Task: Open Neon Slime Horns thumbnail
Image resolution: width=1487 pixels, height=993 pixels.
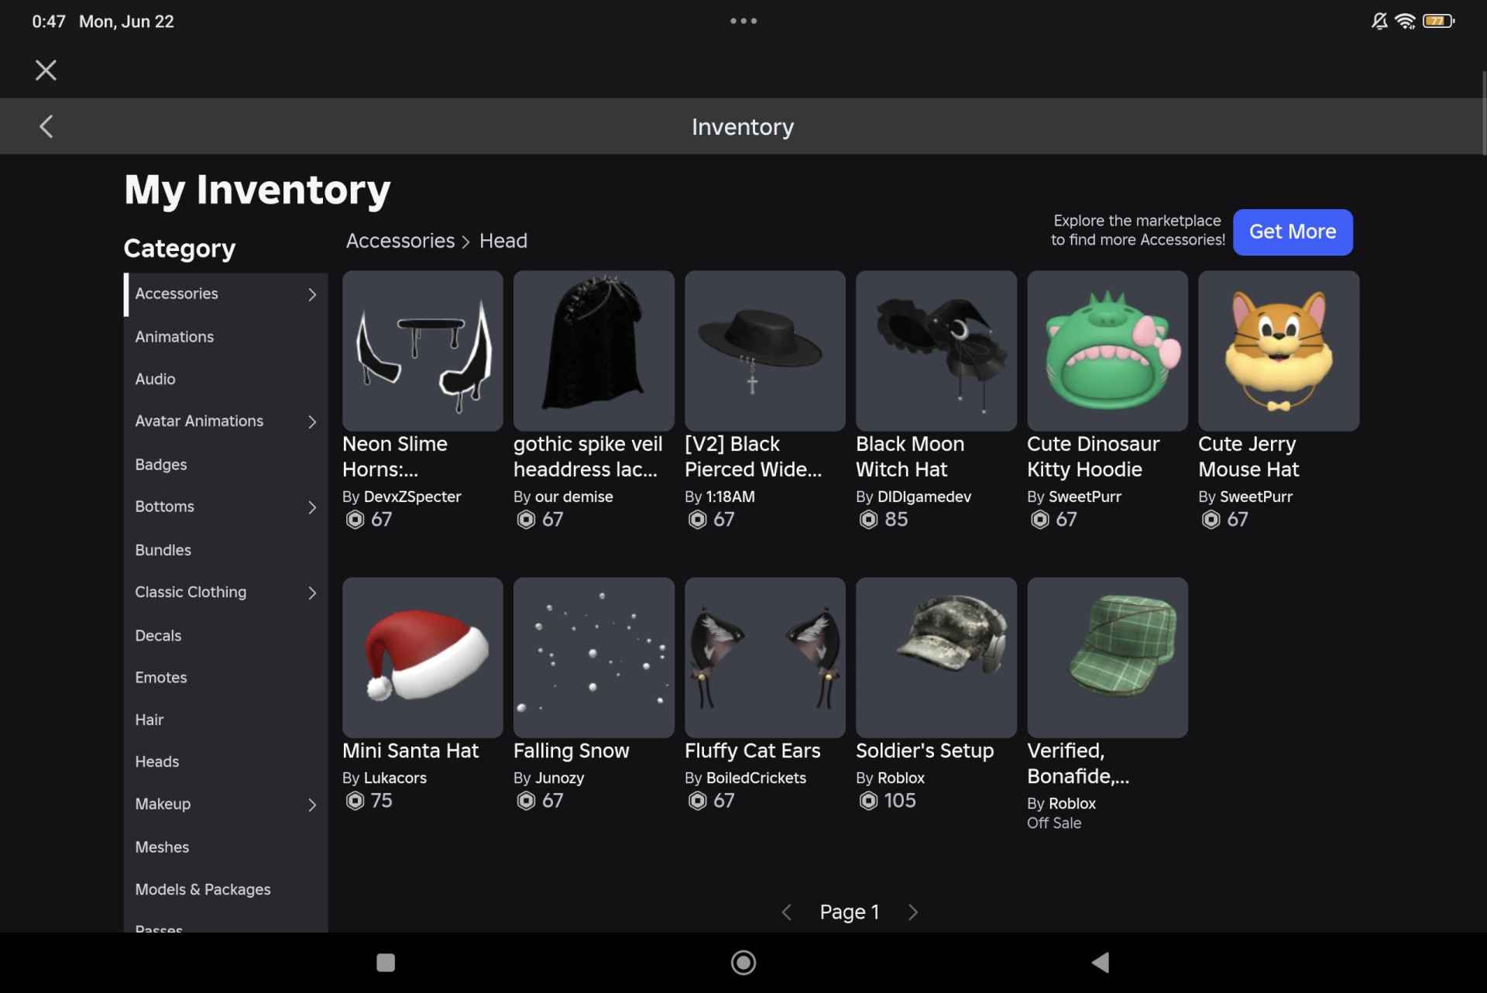Action: (x=423, y=351)
